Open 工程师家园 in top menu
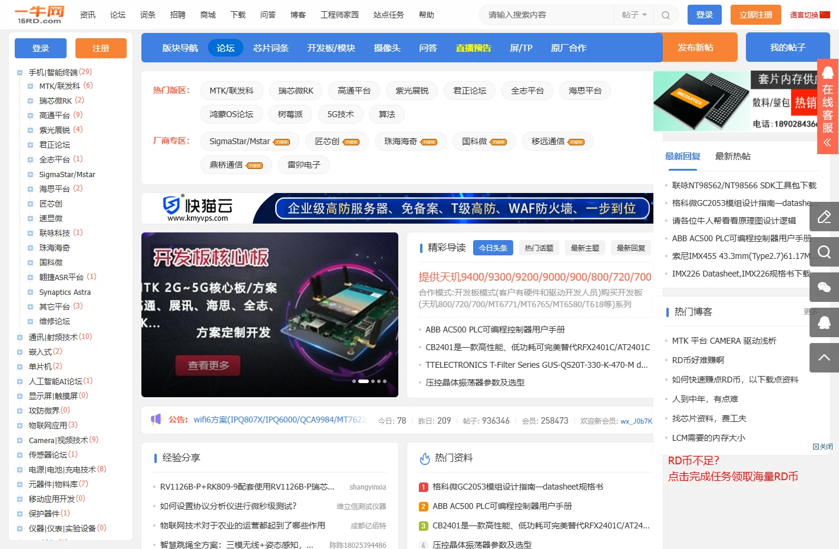The height and width of the screenshot is (549, 839). click(x=339, y=15)
